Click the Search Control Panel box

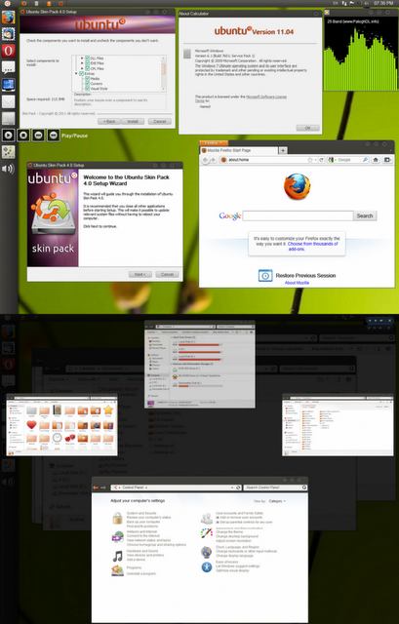point(275,487)
